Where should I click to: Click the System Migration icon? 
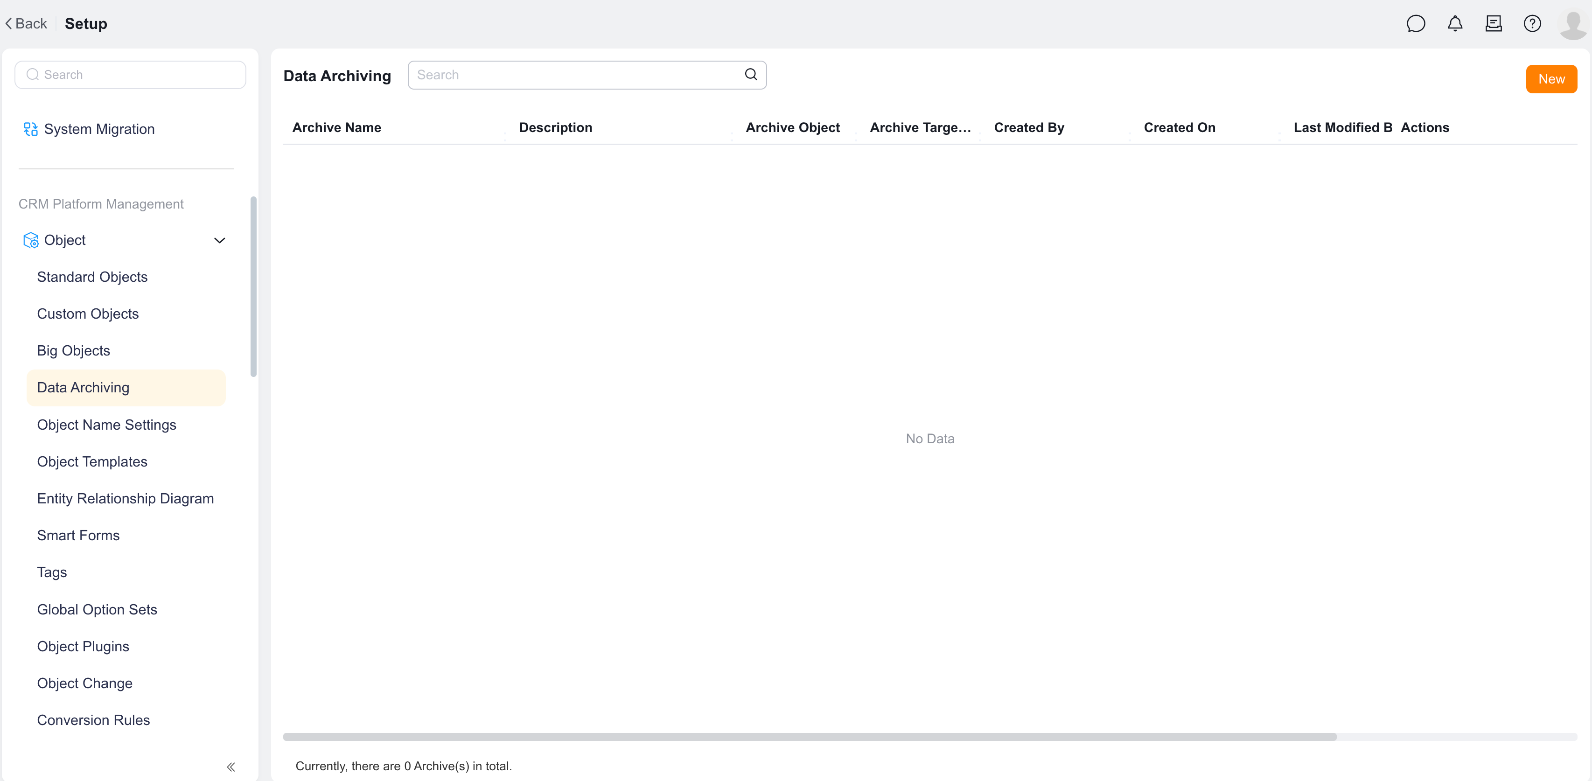(30, 128)
